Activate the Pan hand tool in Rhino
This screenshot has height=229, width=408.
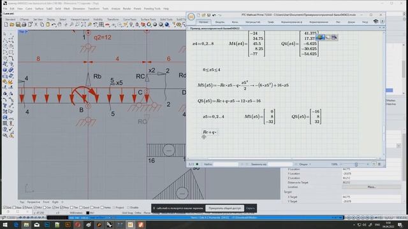[59, 25]
